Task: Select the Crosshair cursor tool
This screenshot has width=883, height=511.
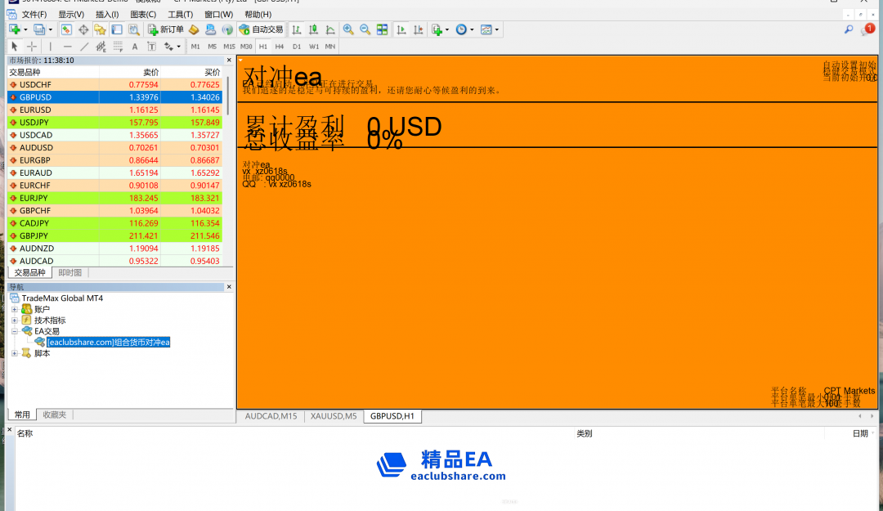Action: [32, 47]
